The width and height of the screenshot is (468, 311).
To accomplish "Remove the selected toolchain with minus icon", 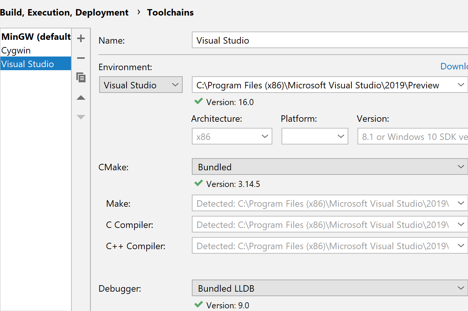I will (81, 58).
